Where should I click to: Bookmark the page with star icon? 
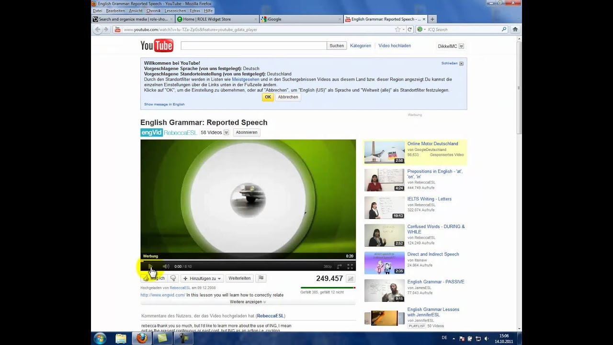click(x=397, y=29)
